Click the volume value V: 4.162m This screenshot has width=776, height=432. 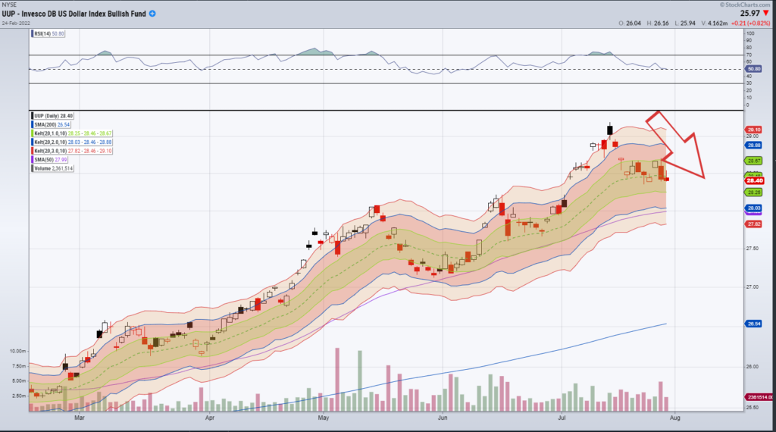tap(715, 23)
